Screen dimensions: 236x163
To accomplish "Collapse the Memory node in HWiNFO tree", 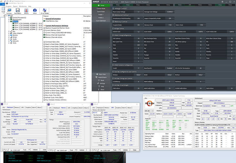I will tap(9, 22).
